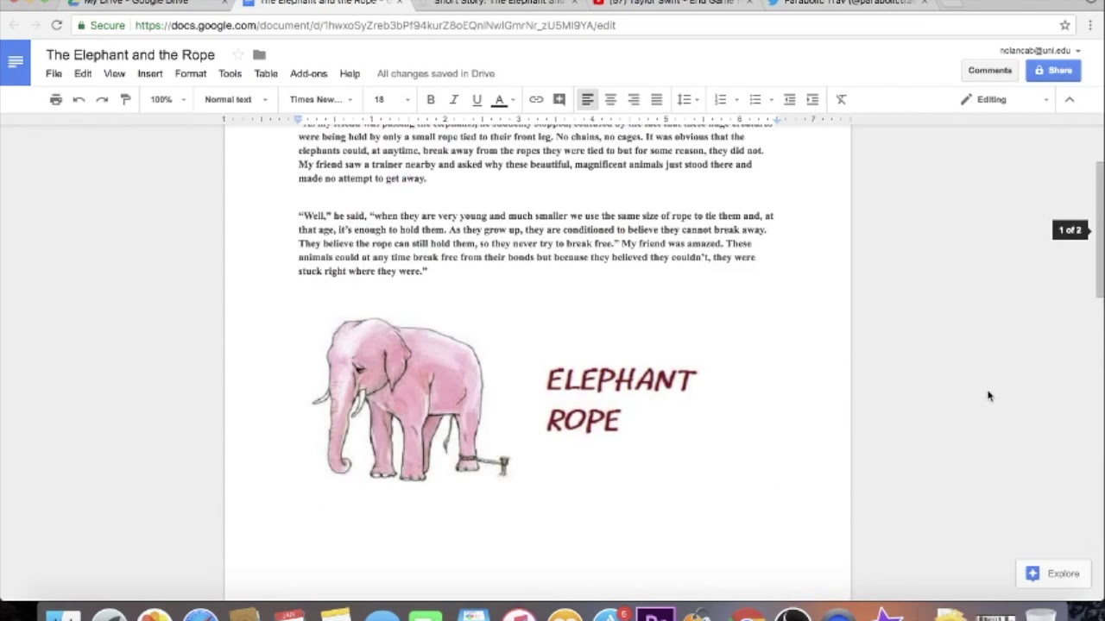The width and height of the screenshot is (1105, 621).
Task: Click the document title The Elephant and the Rope
Action: [x=130, y=55]
